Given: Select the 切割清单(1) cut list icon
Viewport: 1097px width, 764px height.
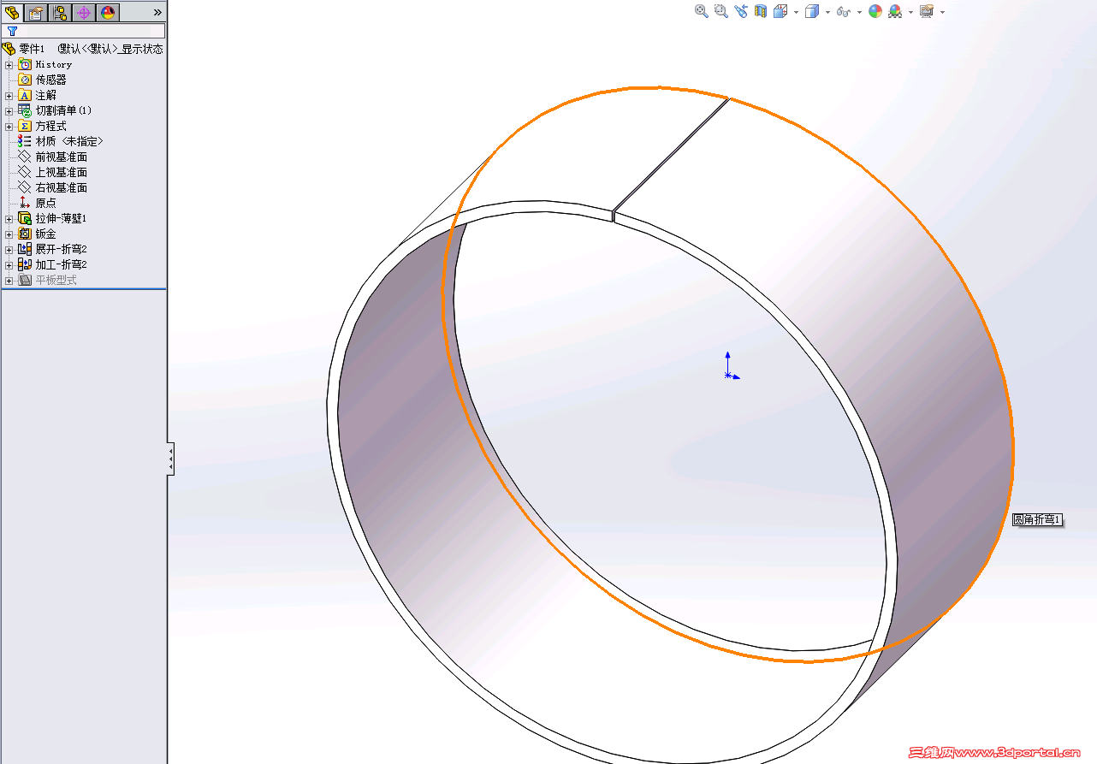Looking at the screenshot, I should [x=25, y=110].
